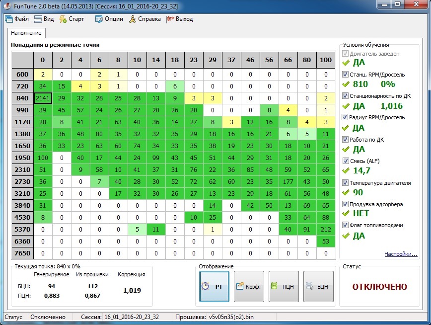Toggle Станционарность по ДК checkbox
This screenshot has height=325, width=431.
pos(345,96)
